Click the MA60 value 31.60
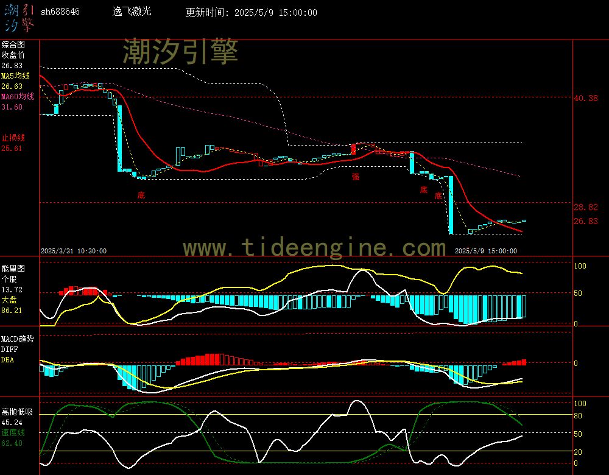The width and height of the screenshot is (609, 475). coord(12,107)
